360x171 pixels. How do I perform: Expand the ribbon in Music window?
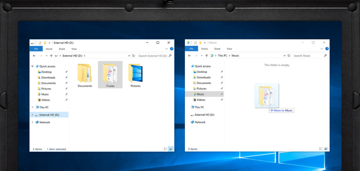(322, 49)
